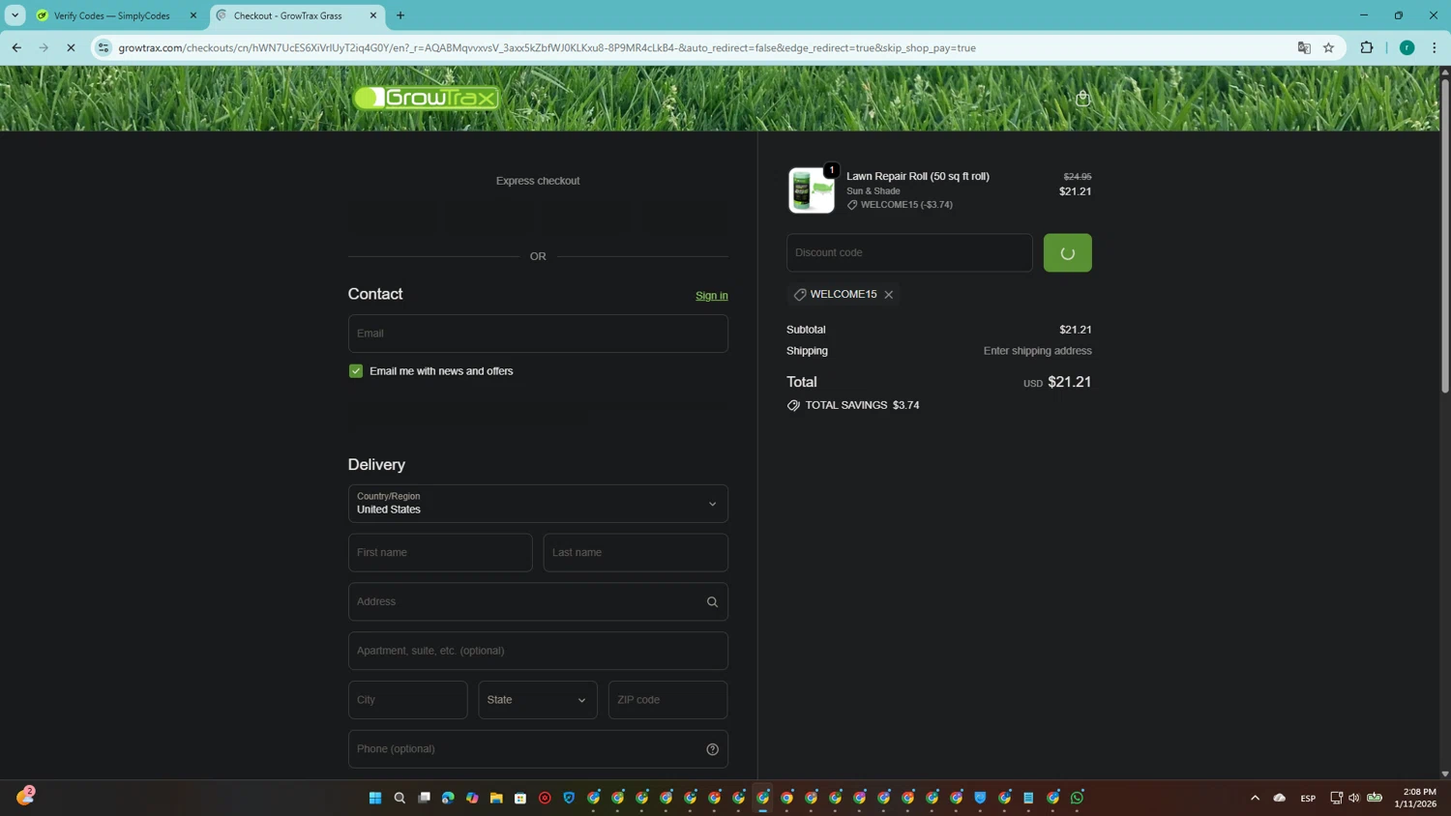Click the Lawn Repair Roll (50 sq ft roll) title
Screen dimensions: 1451x816
pyautogui.click(x=917, y=176)
